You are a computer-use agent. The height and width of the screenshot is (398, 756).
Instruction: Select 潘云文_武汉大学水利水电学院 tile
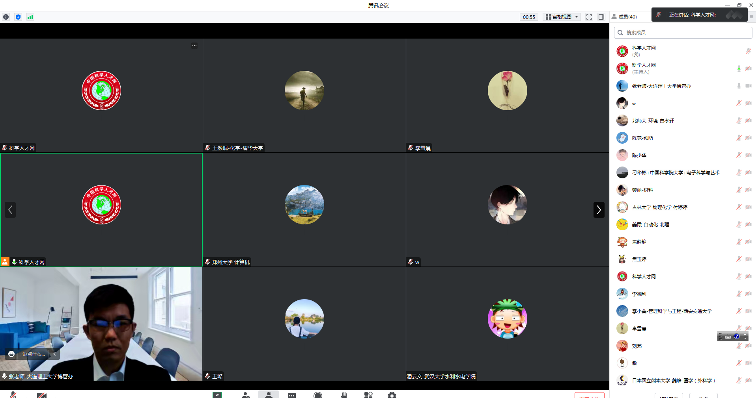pyautogui.click(x=508, y=324)
